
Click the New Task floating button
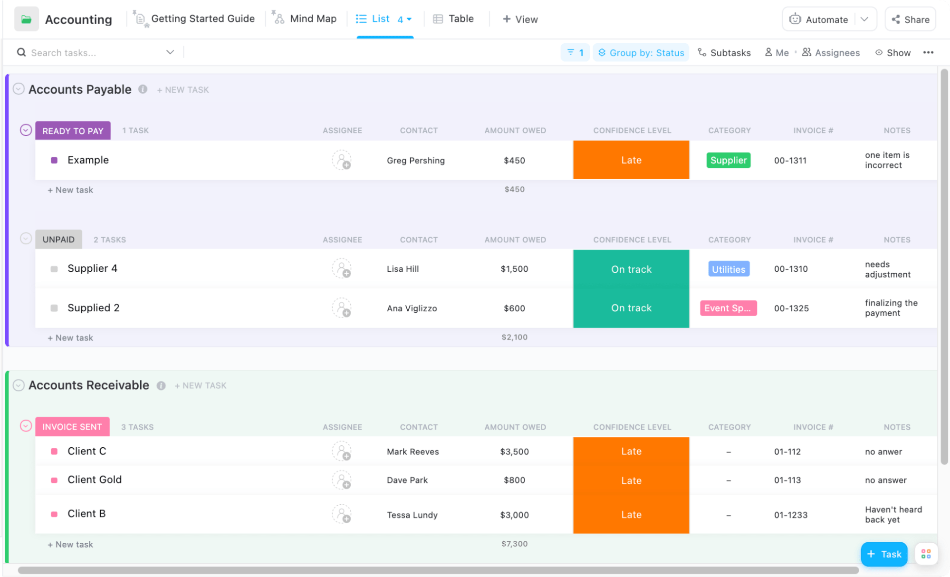pyautogui.click(x=884, y=553)
